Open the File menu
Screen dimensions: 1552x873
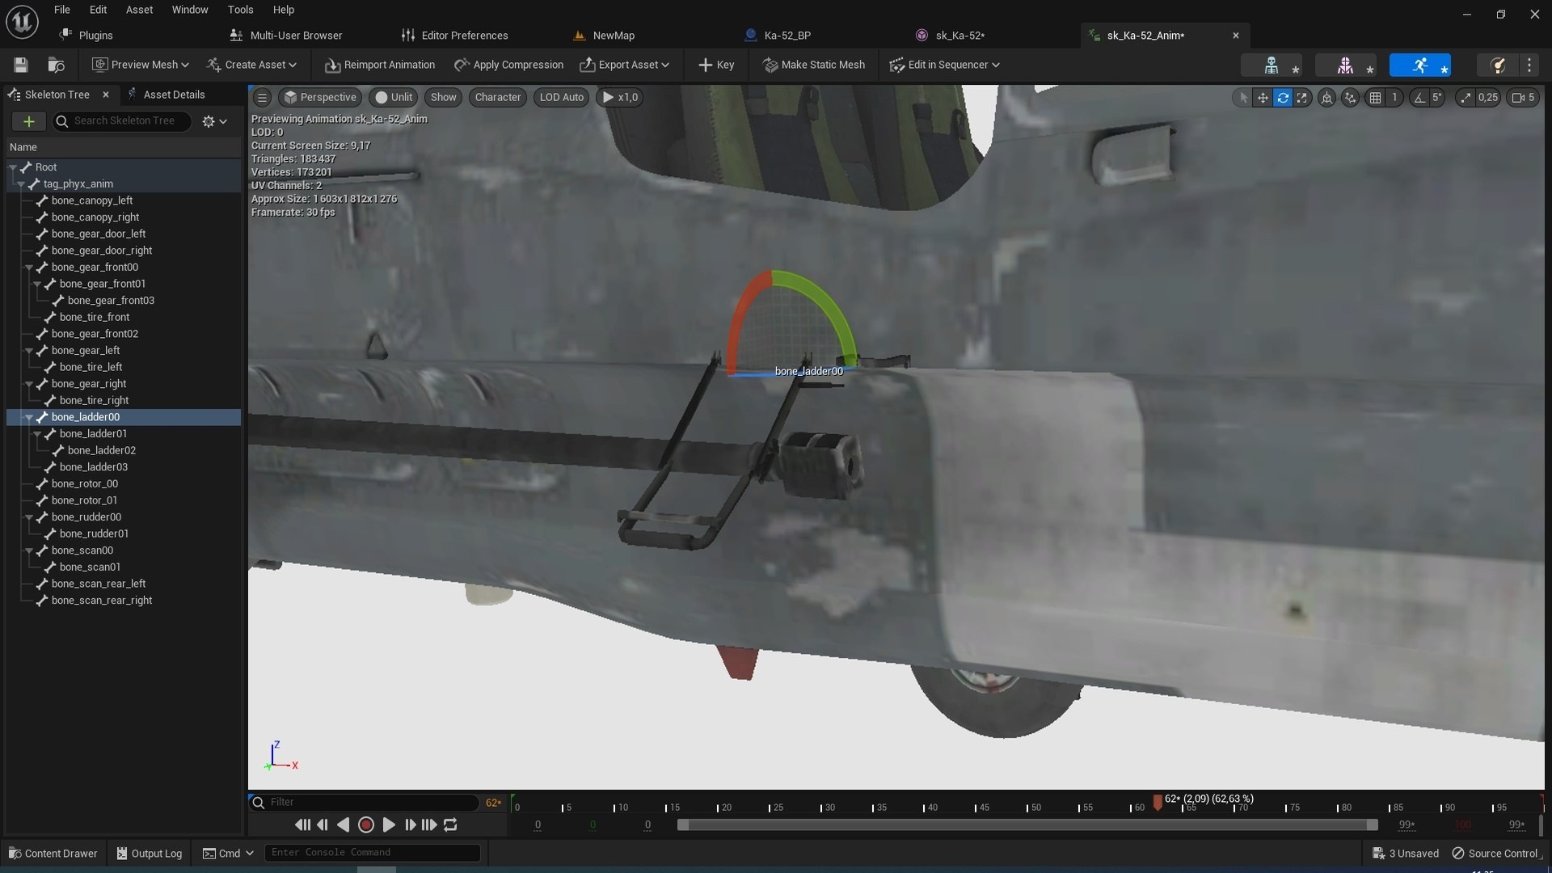[x=62, y=10]
